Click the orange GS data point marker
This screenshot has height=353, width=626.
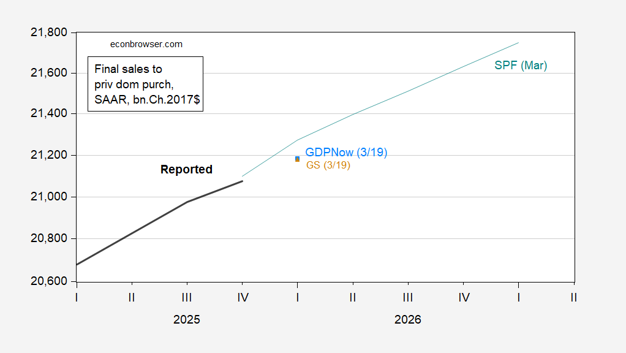click(298, 161)
